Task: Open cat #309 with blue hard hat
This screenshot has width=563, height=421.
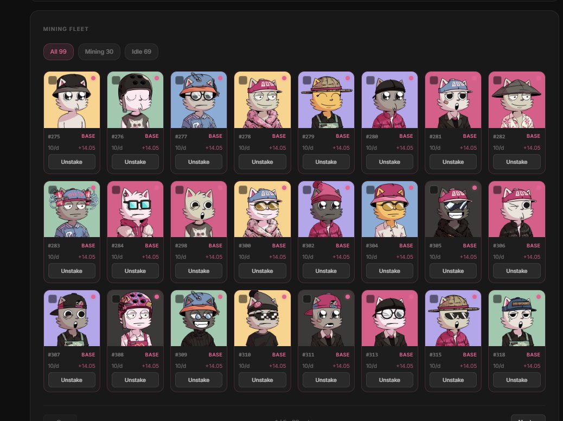Action: [x=199, y=318]
